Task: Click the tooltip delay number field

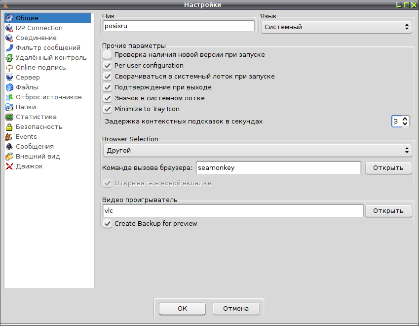Action: pos(397,122)
